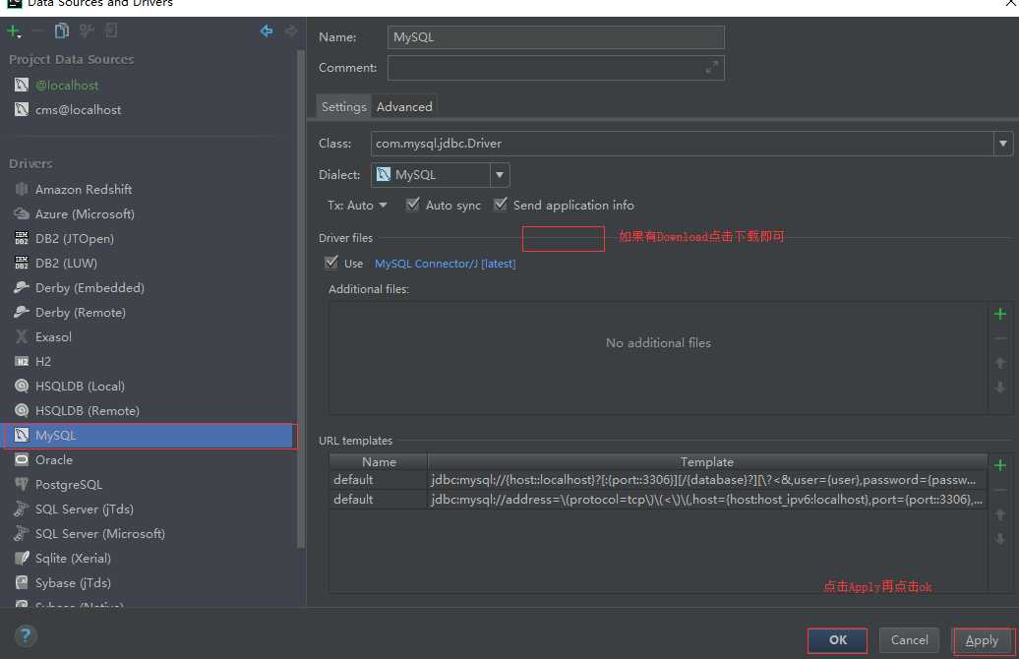Click the green add data source plus icon
Viewport: 1019px width, 659px height.
tap(13, 30)
